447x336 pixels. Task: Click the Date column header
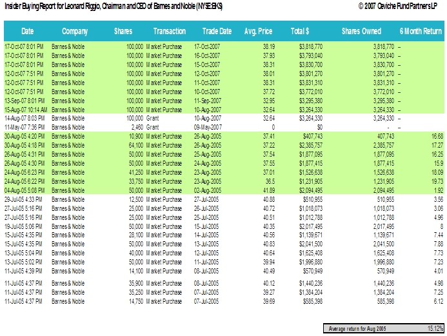pos(27,31)
